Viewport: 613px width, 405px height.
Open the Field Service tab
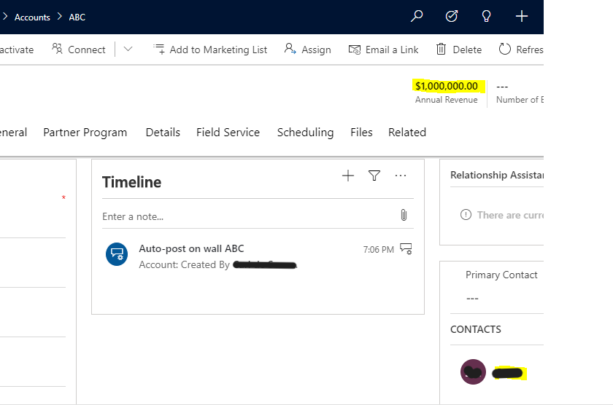pyautogui.click(x=228, y=133)
